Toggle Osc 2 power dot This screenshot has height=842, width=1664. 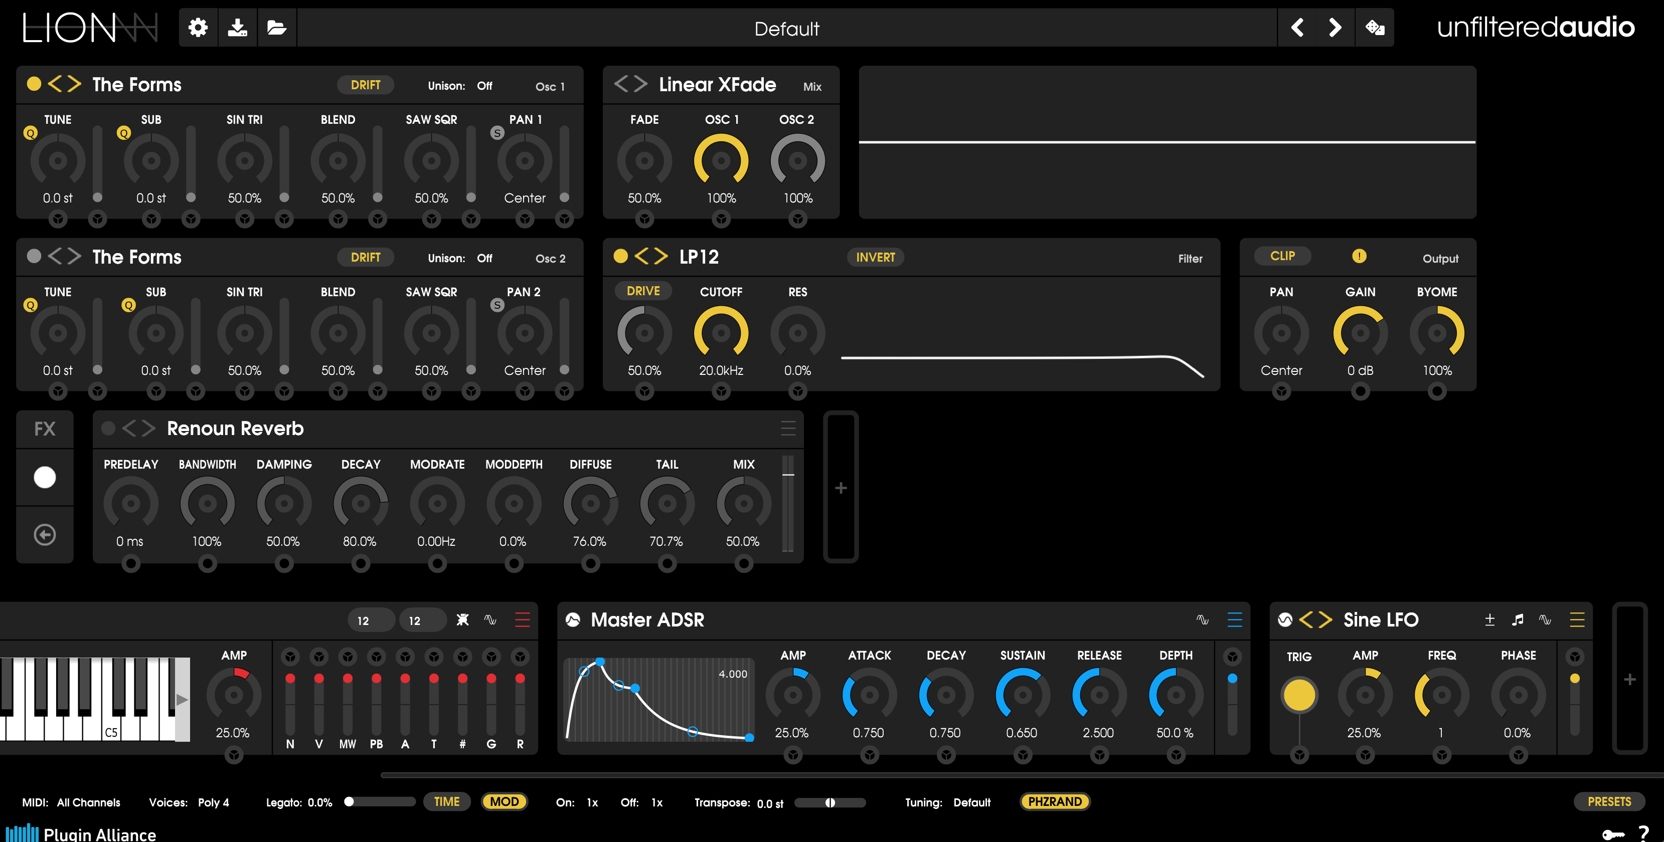(34, 256)
